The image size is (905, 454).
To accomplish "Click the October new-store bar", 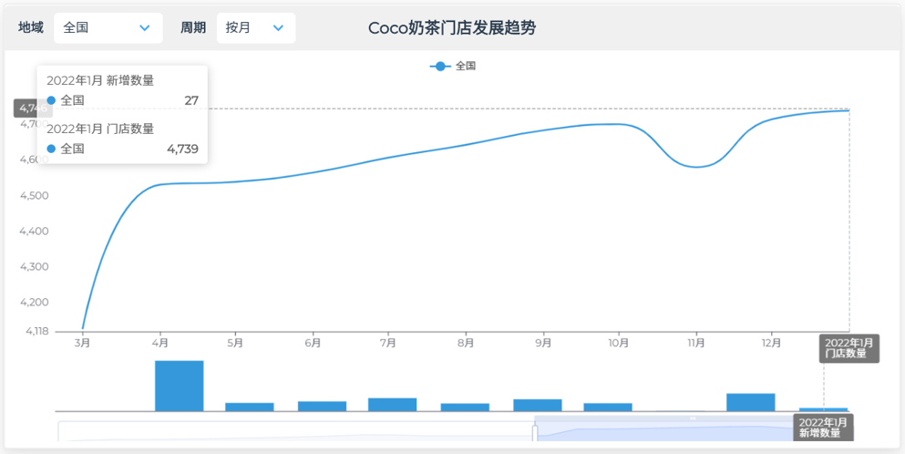I will point(608,407).
